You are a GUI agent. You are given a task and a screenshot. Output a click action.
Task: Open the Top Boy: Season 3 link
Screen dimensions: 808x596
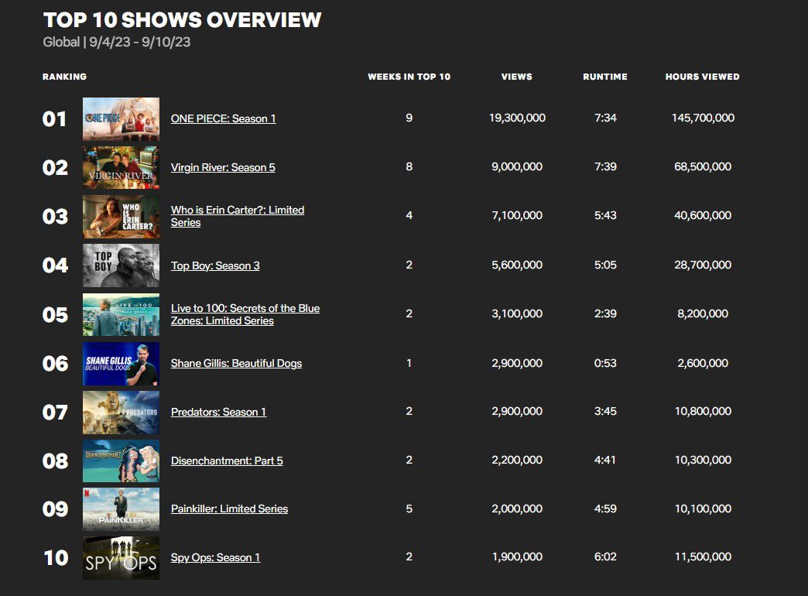pos(215,265)
